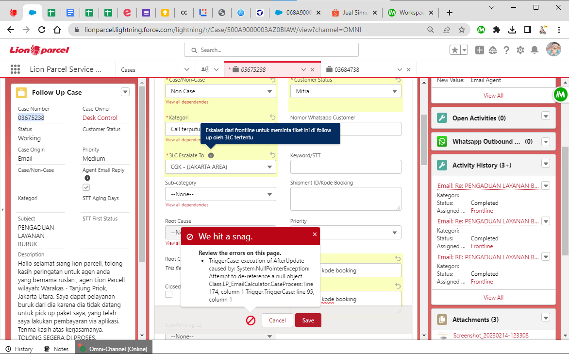Click the error indicator icon beside Cancel
The width and height of the screenshot is (569, 354).
[x=251, y=320]
